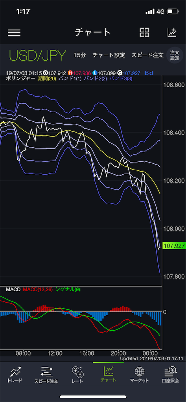Tap the 19/07/03 01:15 candle timestamp
Image resolution: width=186 pixels, height=402 pixels.
click(x=24, y=73)
